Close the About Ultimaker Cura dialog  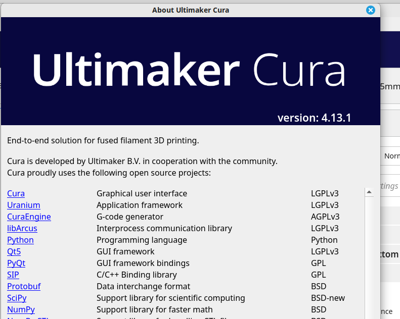(370, 10)
